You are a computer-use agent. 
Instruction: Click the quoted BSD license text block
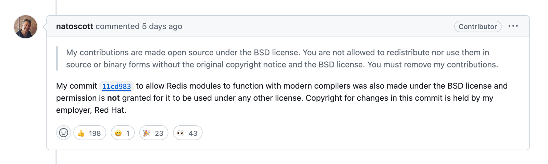click(x=282, y=59)
